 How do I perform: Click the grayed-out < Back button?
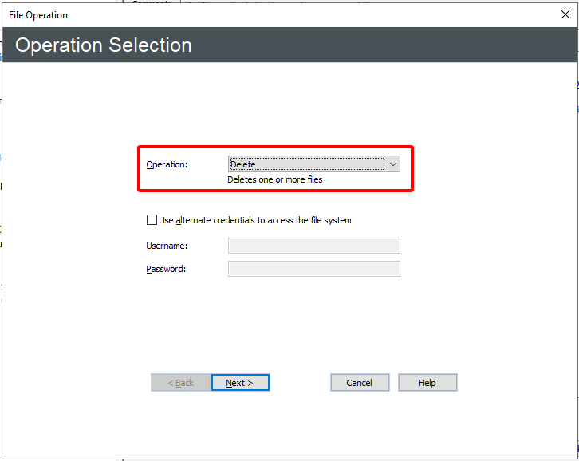coord(180,383)
